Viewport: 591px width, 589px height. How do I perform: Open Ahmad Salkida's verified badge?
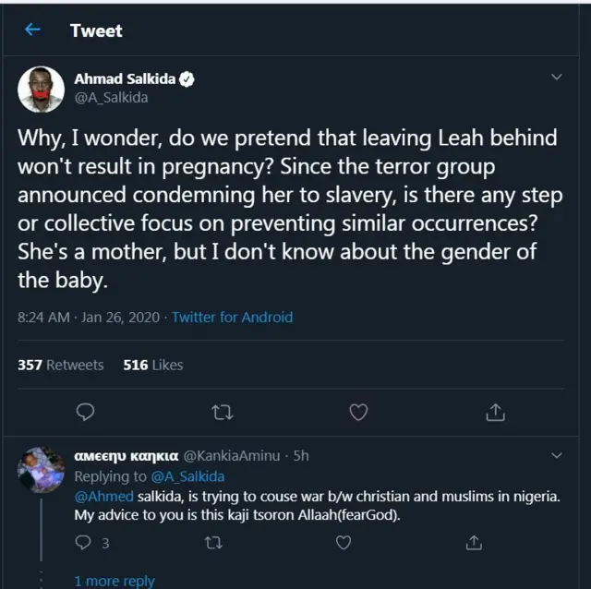point(187,78)
